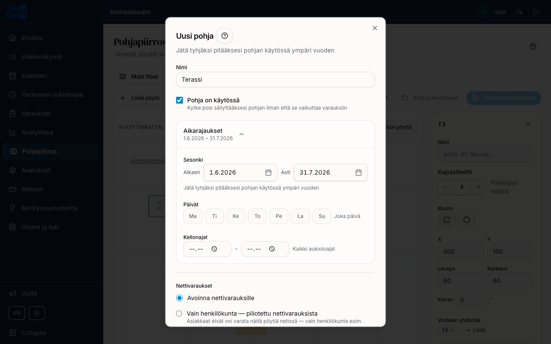551x344 pixels.
Task: Click Lisää pöytä button
Action: [x=140, y=98]
